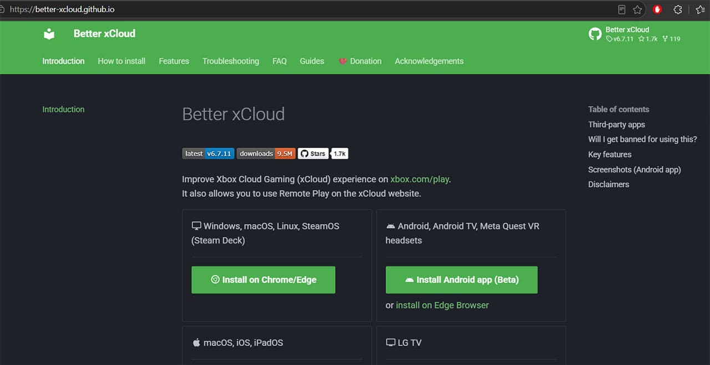Image resolution: width=710 pixels, height=365 pixels.
Task: Click the TV icon beside LG TV
Action: pyautogui.click(x=390, y=342)
